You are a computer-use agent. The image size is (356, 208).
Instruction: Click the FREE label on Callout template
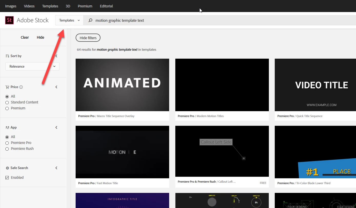[x=263, y=183]
